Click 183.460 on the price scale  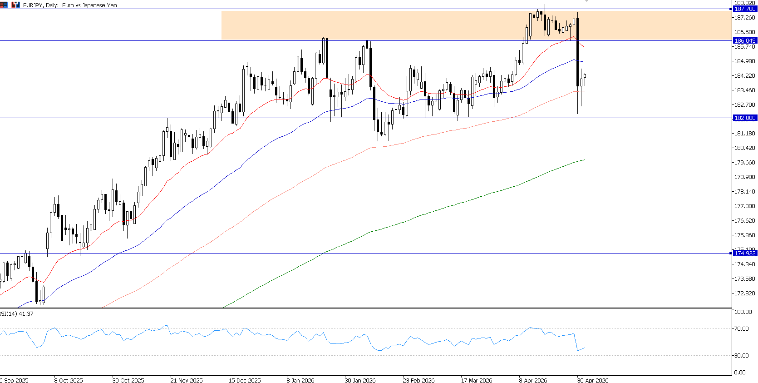click(745, 90)
